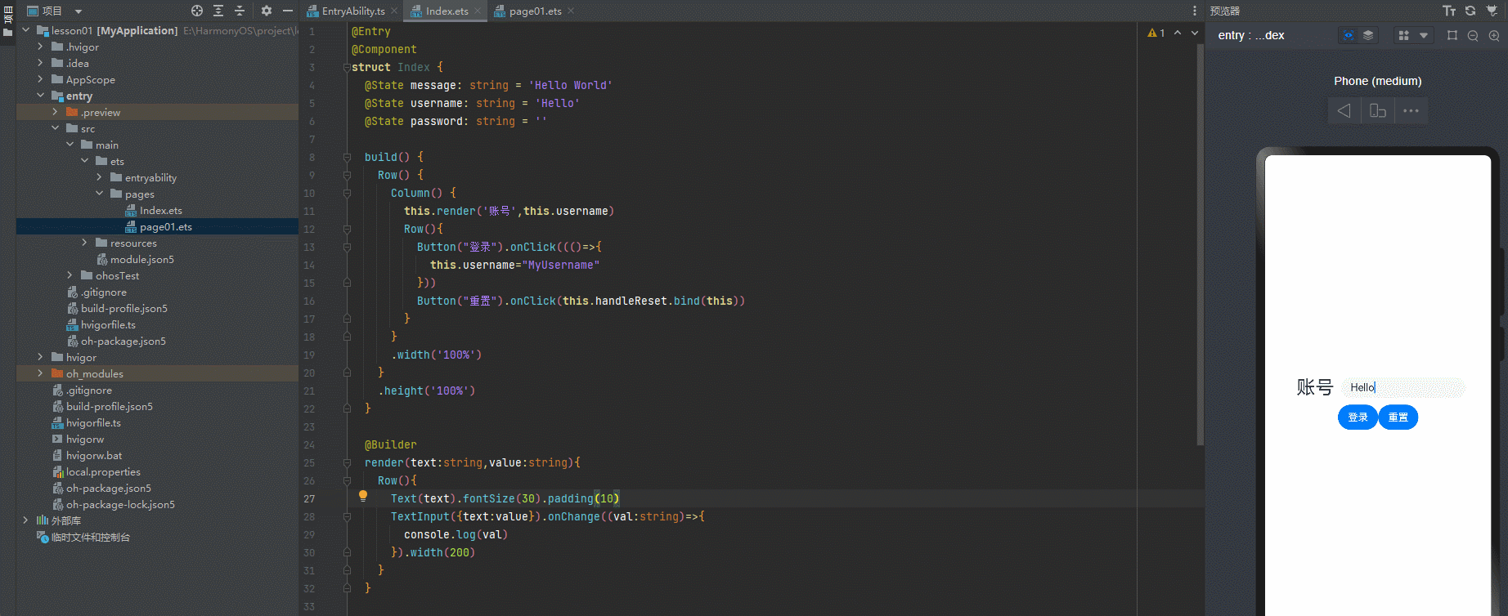Collapse the pages folder
The width and height of the screenshot is (1508, 616).
coord(99,194)
